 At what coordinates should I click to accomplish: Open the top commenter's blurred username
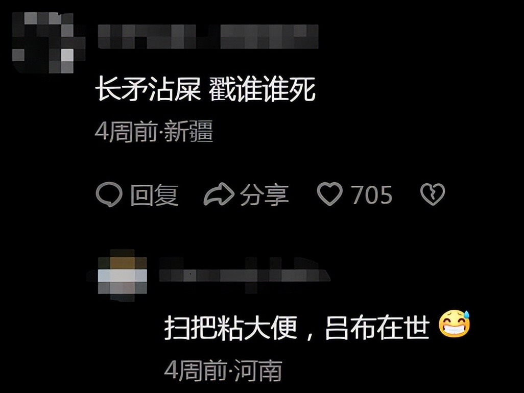pyautogui.click(x=208, y=37)
